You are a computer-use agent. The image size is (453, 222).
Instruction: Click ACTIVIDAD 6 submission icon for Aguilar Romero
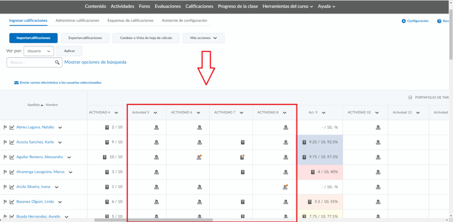199,157
